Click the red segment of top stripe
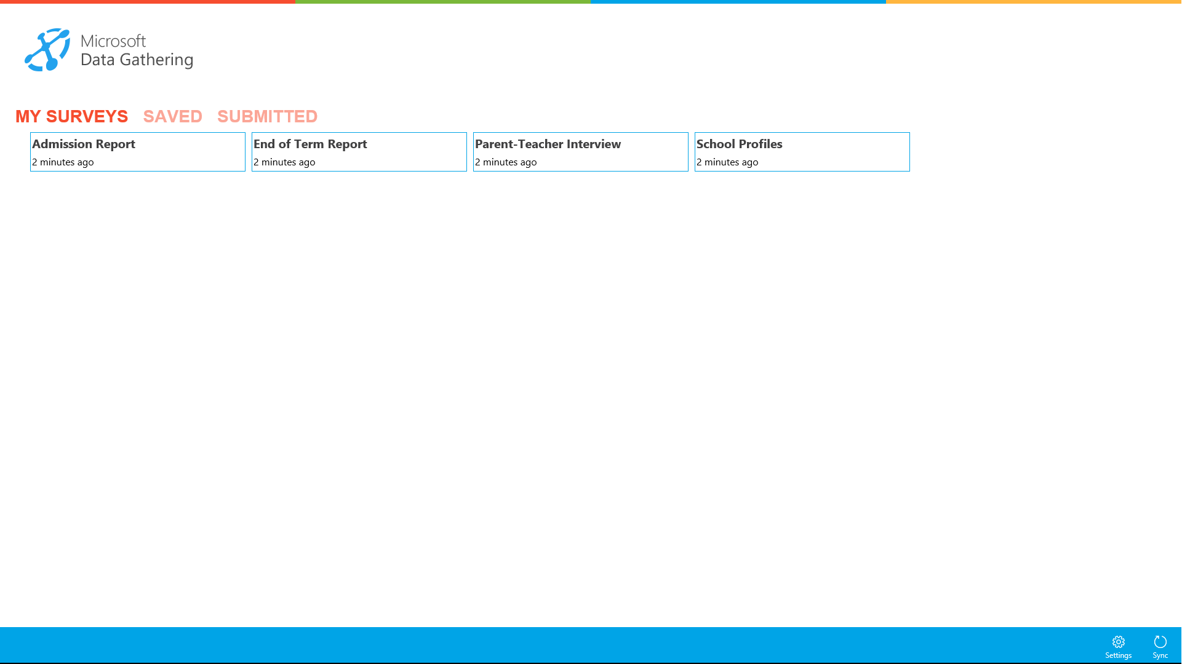This screenshot has width=1182, height=664. point(148,2)
